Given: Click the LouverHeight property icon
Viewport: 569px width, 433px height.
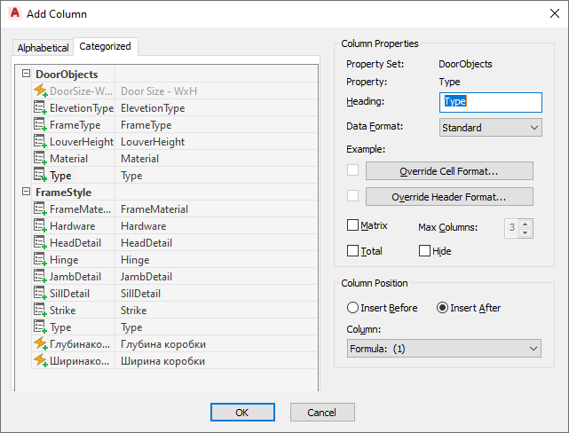Looking at the screenshot, I should pyautogui.click(x=39, y=142).
